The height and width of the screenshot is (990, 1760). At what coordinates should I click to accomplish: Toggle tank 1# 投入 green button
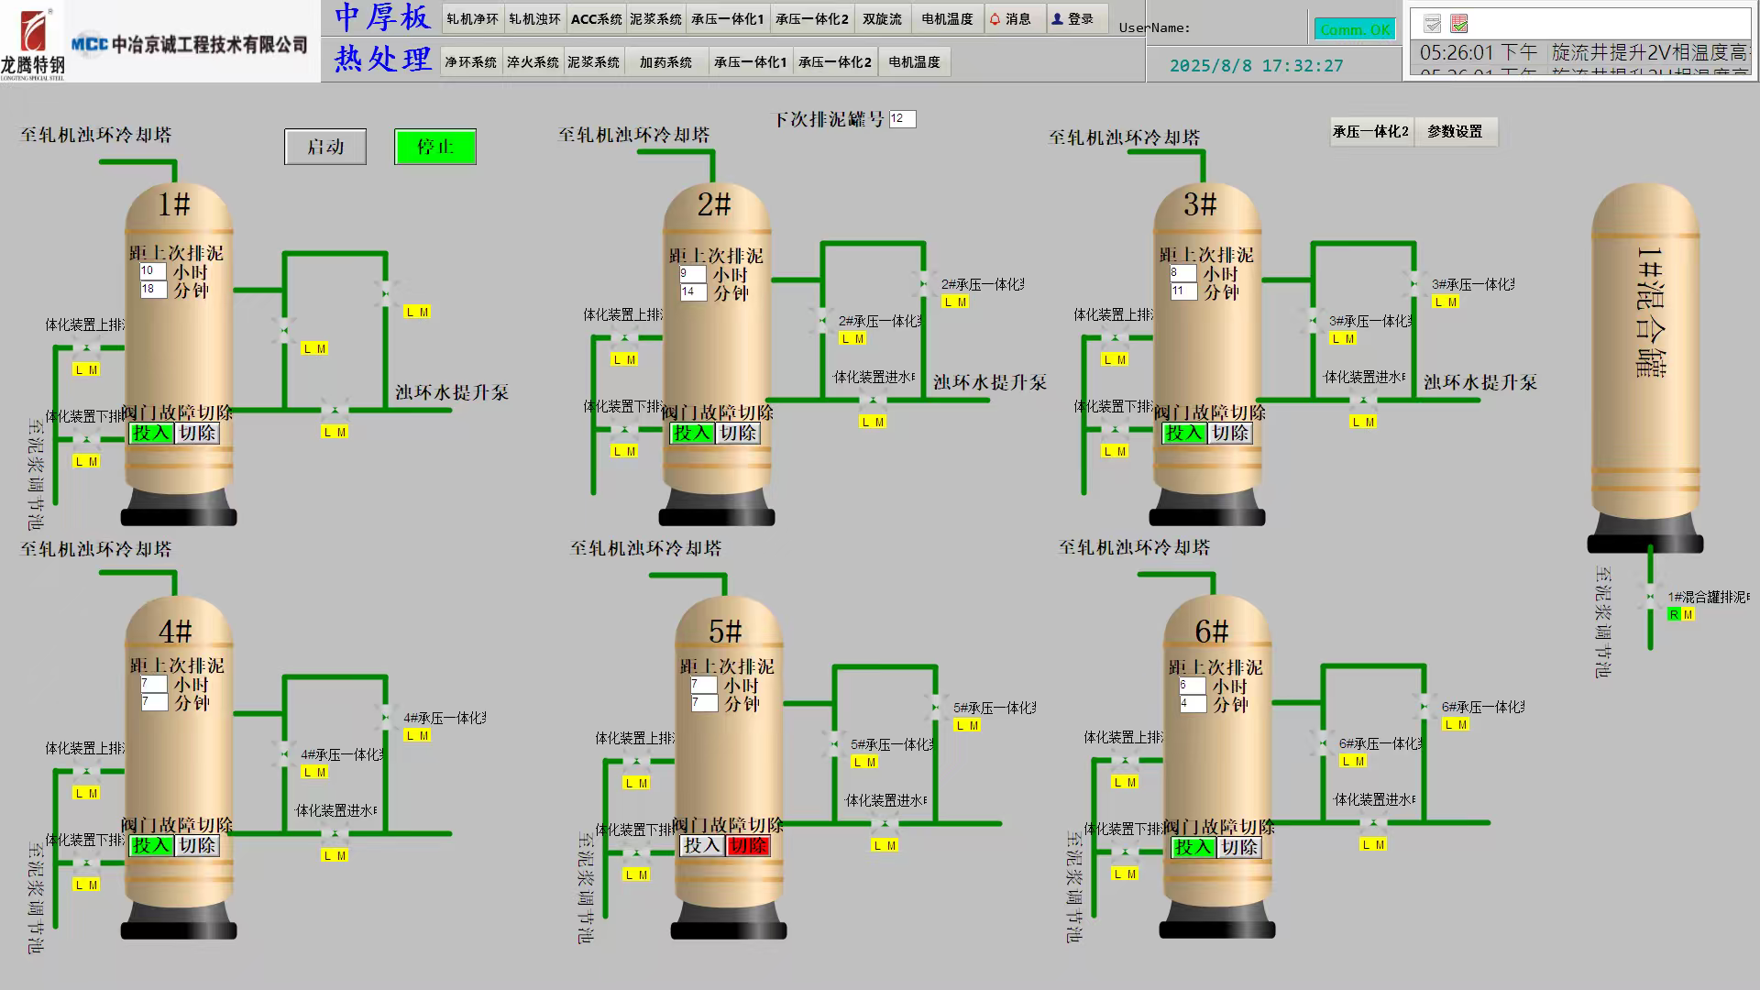151,434
